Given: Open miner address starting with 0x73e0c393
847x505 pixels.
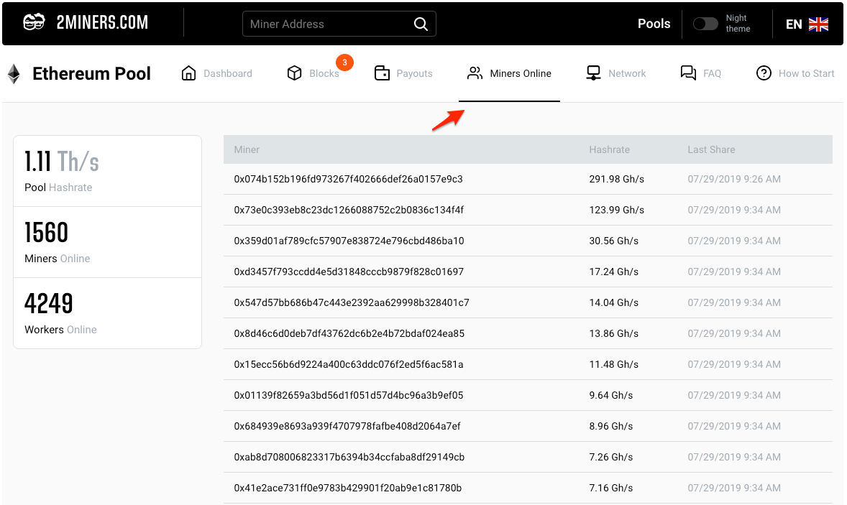Looking at the screenshot, I should click(349, 210).
